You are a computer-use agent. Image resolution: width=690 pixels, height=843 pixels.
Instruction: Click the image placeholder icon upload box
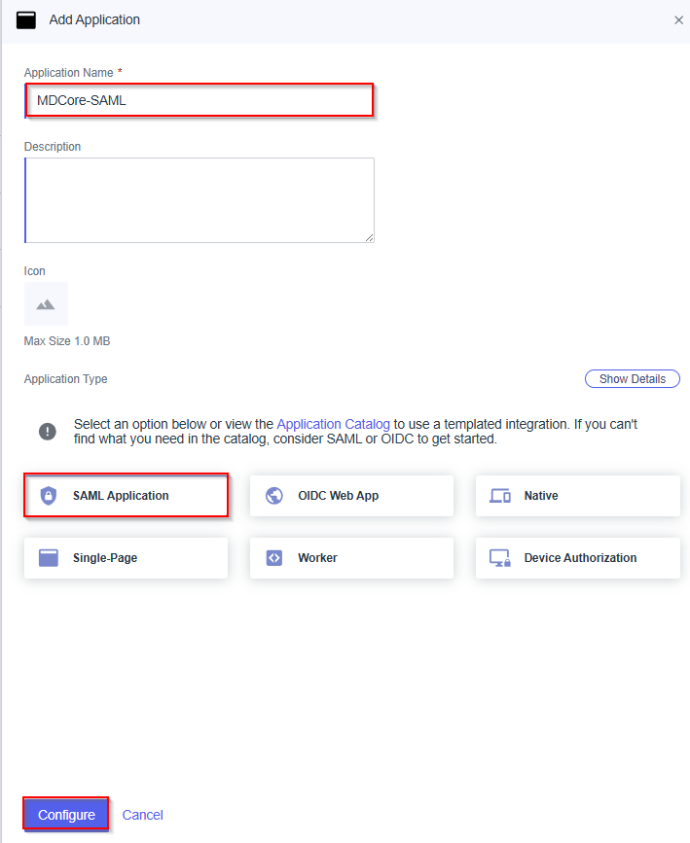pos(46,304)
